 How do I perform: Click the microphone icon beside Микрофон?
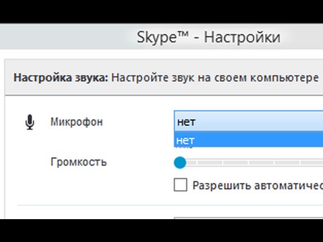click(x=30, y=122)
